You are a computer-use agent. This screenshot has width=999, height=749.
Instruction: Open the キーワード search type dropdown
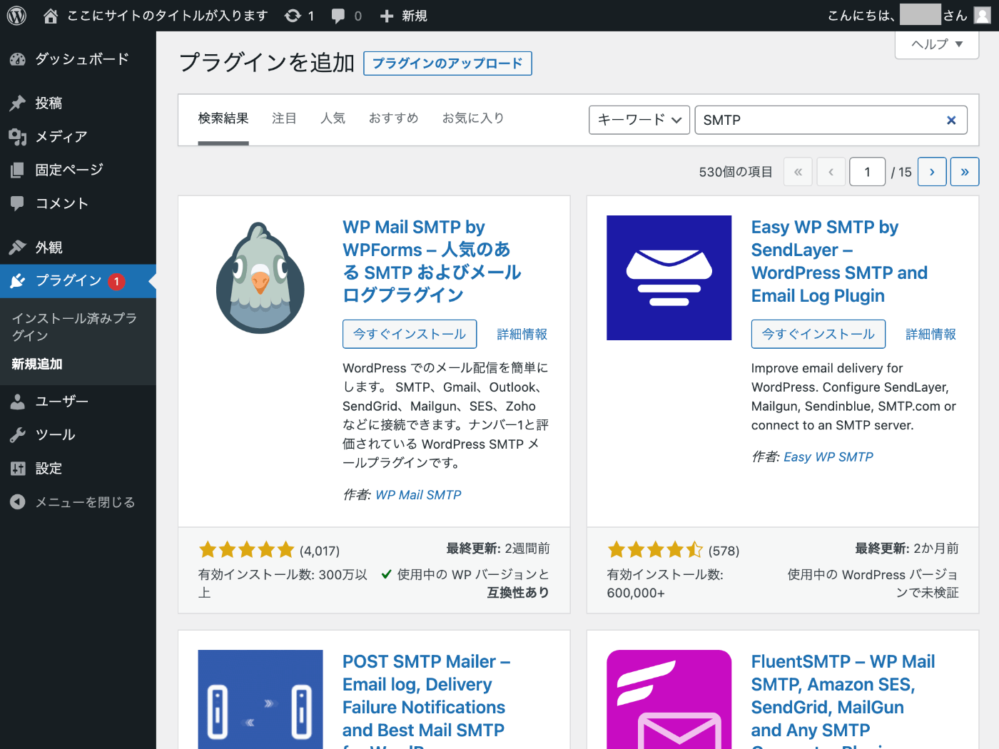click(639, 120)
